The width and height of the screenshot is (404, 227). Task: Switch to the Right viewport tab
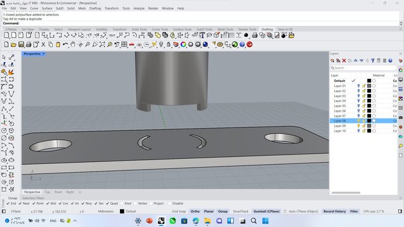coord(70,192)
